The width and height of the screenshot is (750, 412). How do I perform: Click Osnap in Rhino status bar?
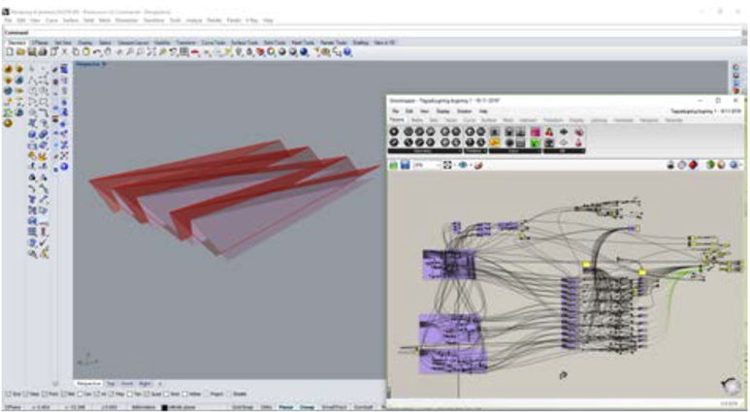pyautogui.click(x=307, y=407)
